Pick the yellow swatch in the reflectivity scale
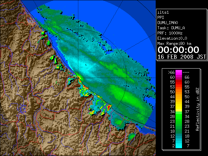Screen dimensions: 208x156 pyautogui.click(x=179, y=107)
